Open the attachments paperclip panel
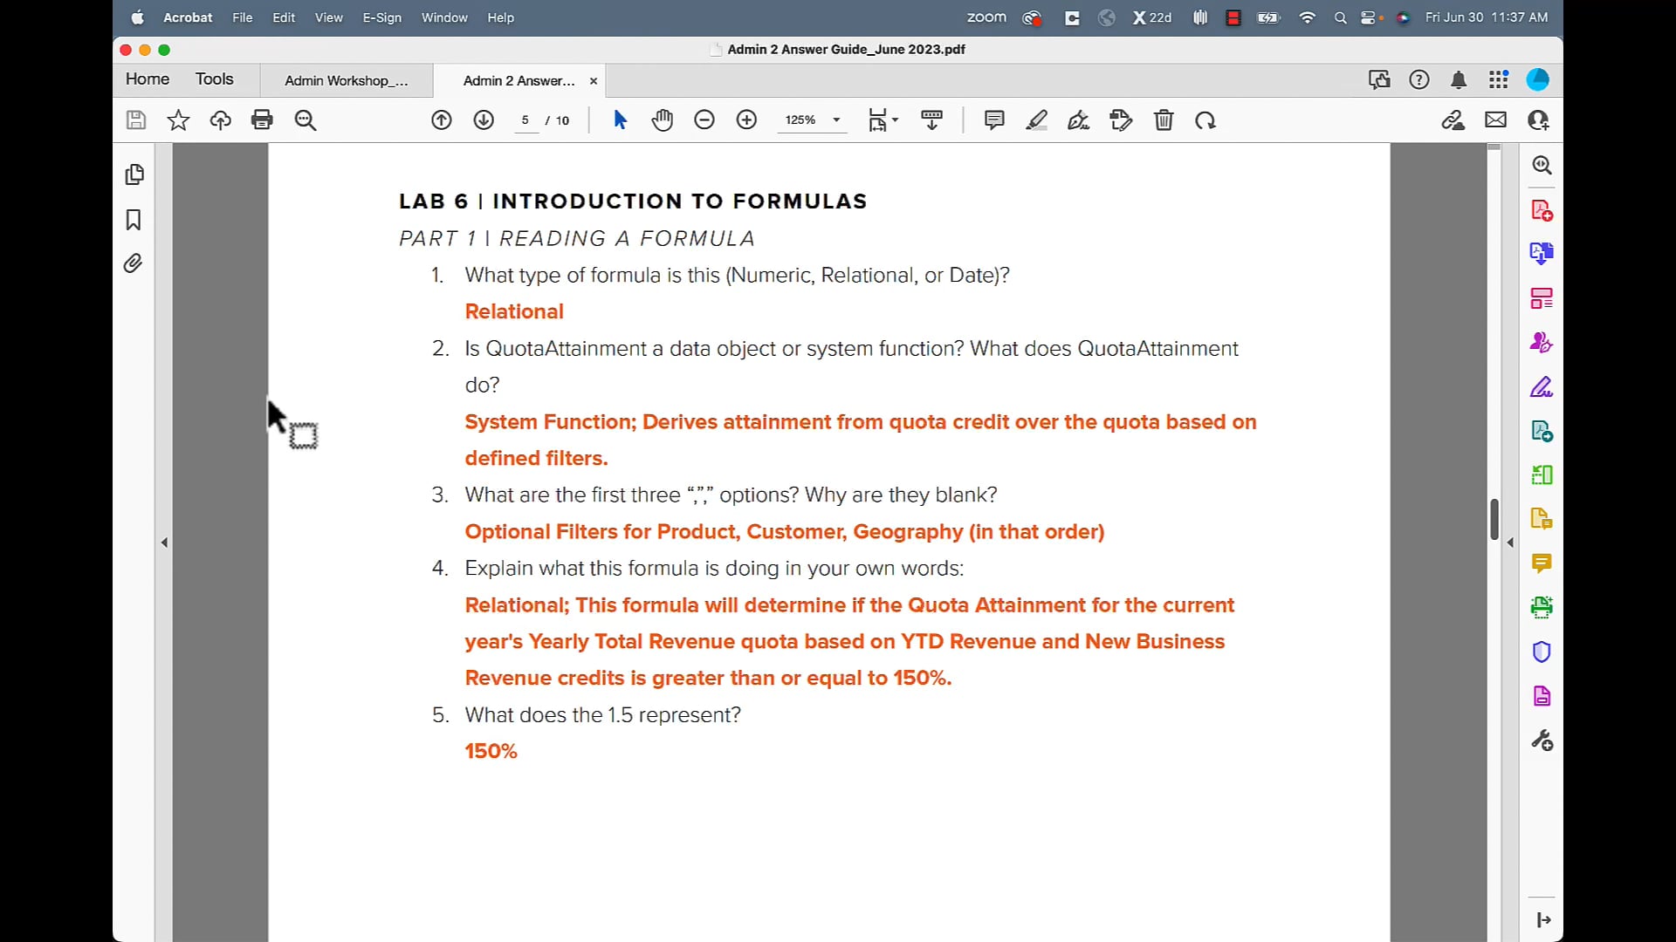 coord(134,263)
